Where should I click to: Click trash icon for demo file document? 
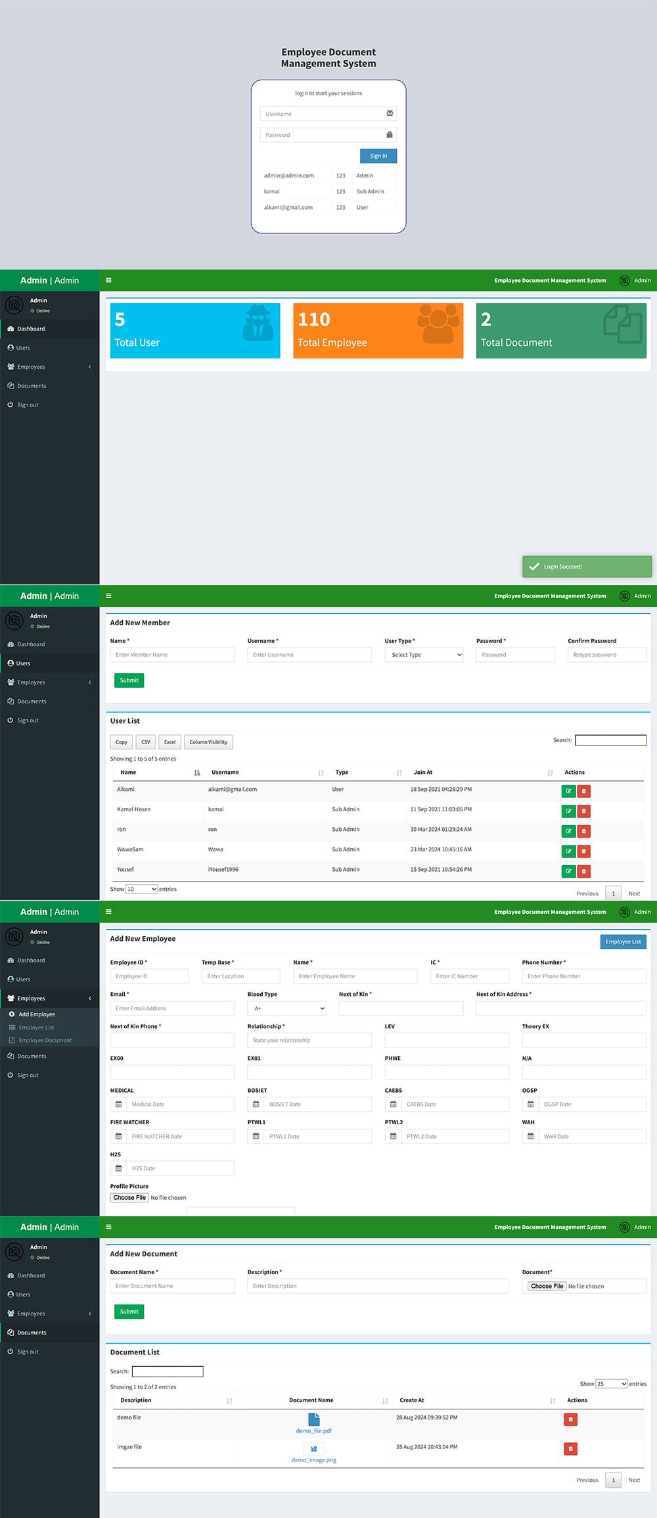click(570, 1419)
